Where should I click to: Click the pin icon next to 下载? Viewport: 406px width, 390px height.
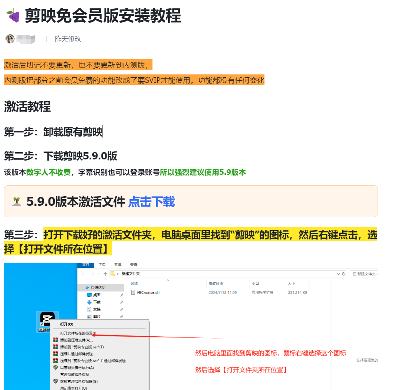click(x=122, y=302)
